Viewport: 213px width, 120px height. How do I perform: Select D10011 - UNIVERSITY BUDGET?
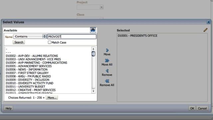coord(25,87)
